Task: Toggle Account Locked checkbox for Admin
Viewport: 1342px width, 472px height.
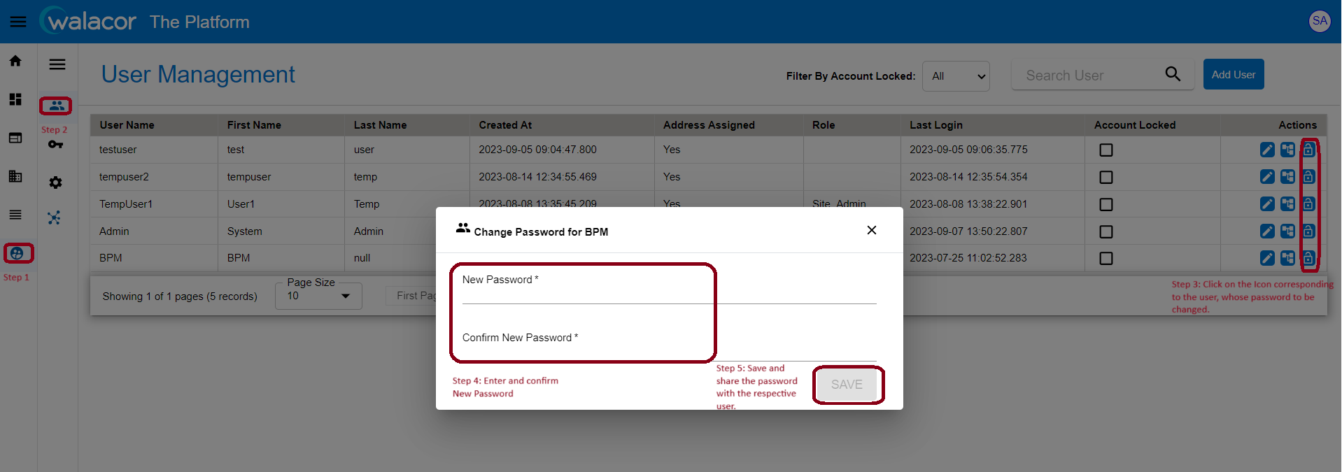Action: click(1106, 232)
